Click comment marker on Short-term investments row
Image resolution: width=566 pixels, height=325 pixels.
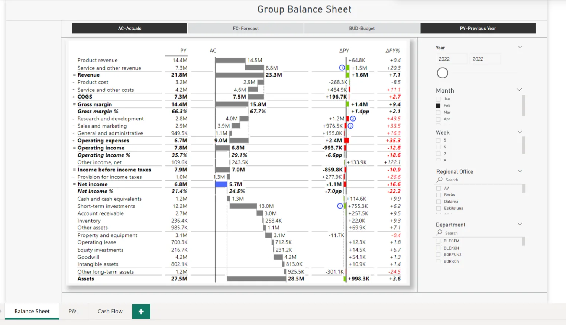340,206
